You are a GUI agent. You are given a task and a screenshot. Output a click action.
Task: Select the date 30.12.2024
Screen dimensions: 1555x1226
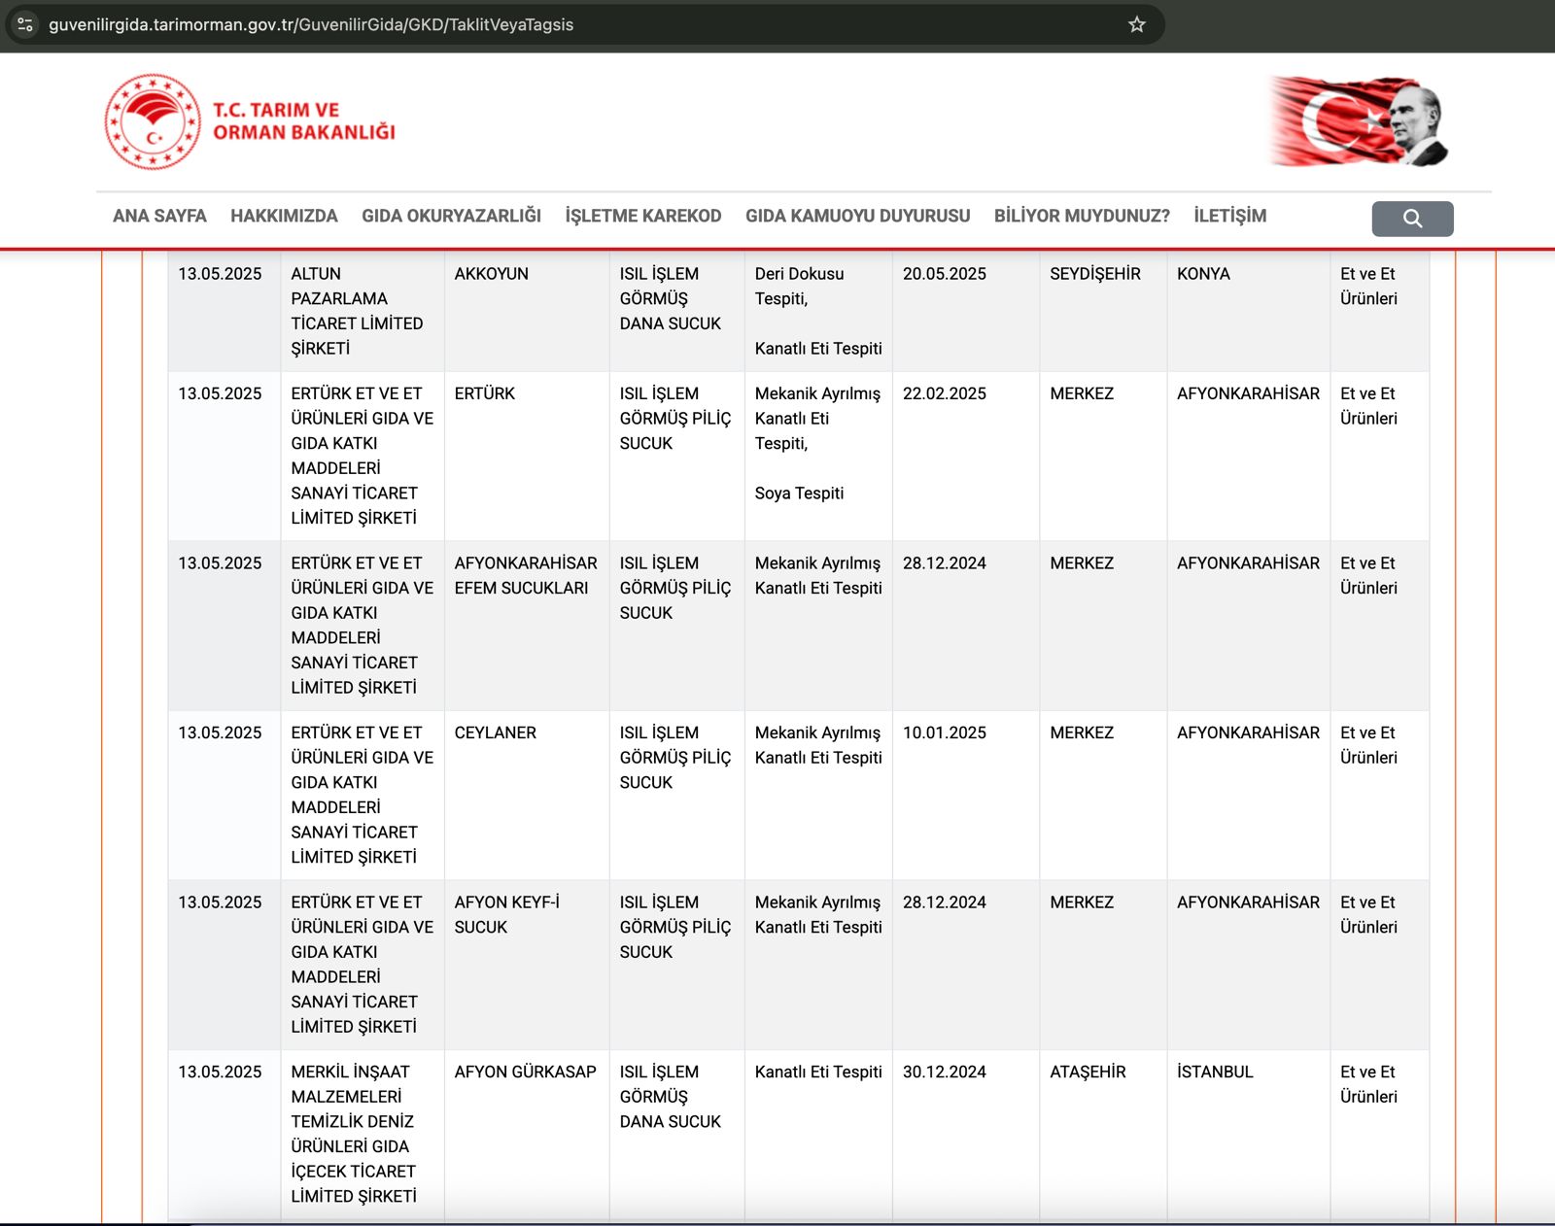(x=944, y=1072)
